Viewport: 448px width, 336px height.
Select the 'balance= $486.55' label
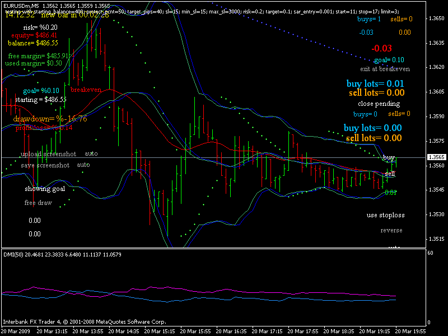pos(33,43)
